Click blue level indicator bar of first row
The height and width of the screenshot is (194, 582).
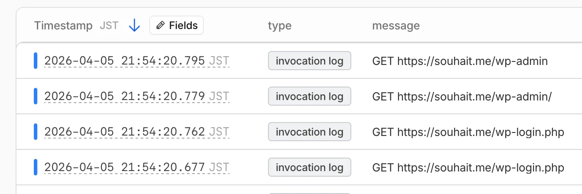[36, 61]
